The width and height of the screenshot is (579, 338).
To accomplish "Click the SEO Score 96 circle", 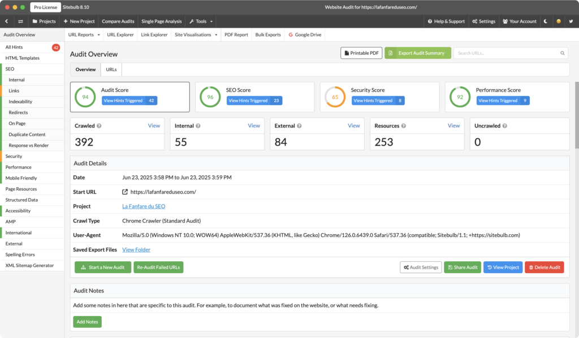I will tap(210, 97).
